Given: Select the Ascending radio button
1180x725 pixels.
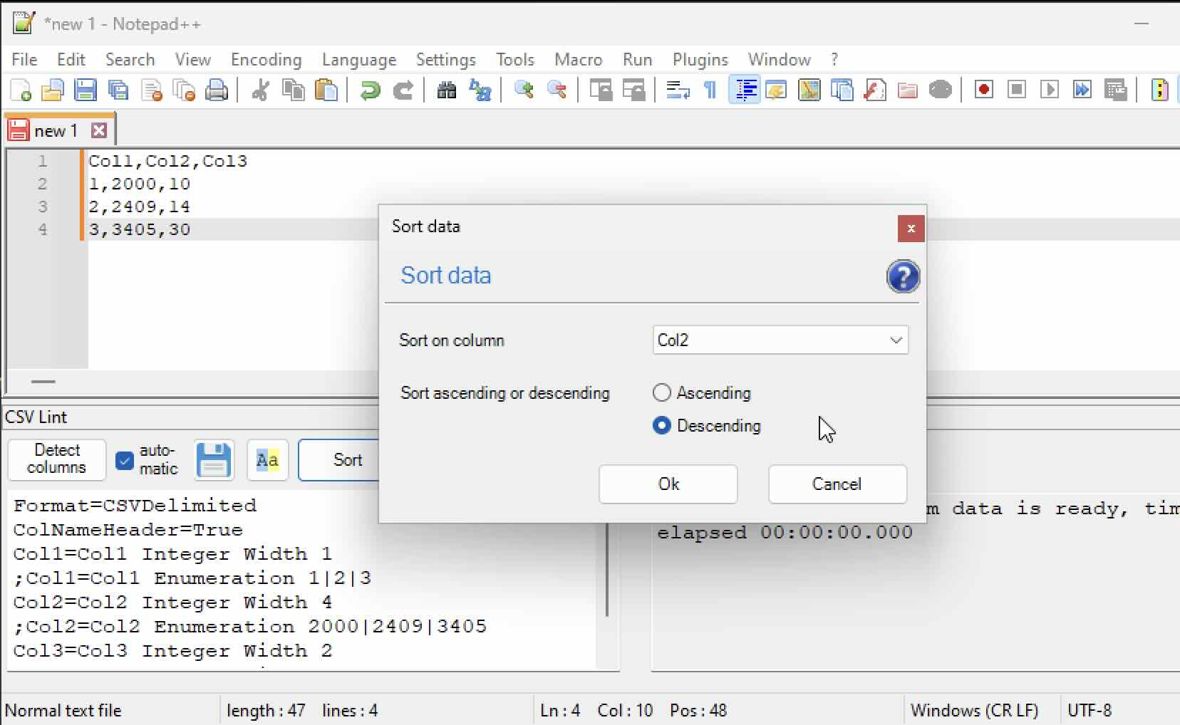Looking at the screenshot, I should coord(663,392).
